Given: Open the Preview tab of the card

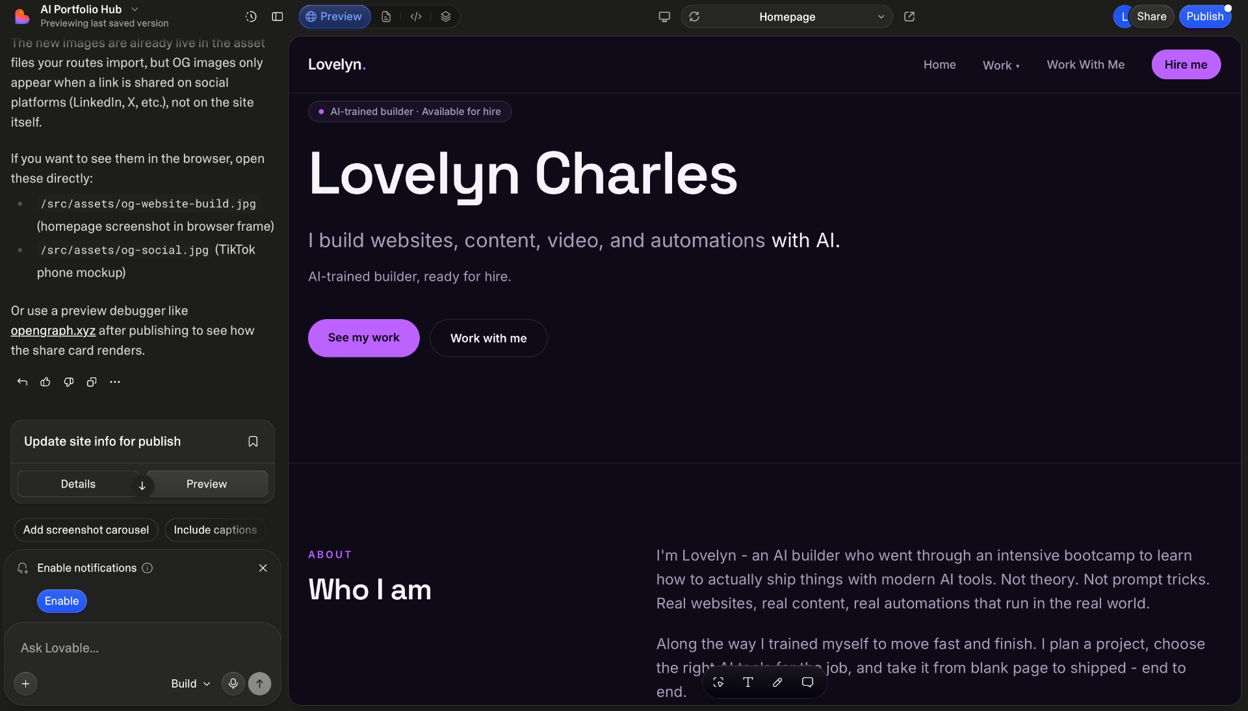Looking at the screenshot, I should point(207,484).
